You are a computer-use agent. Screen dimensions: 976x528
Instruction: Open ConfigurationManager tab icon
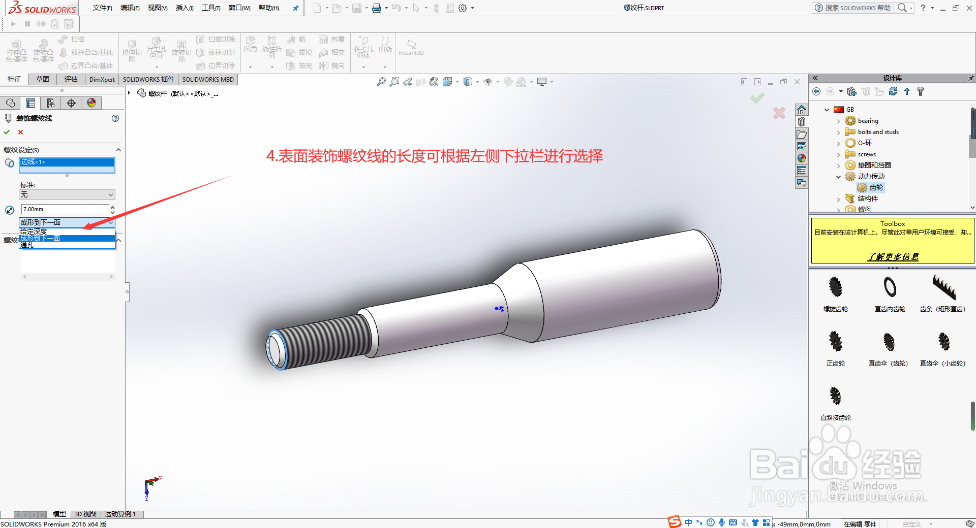(x=51, y=103)
